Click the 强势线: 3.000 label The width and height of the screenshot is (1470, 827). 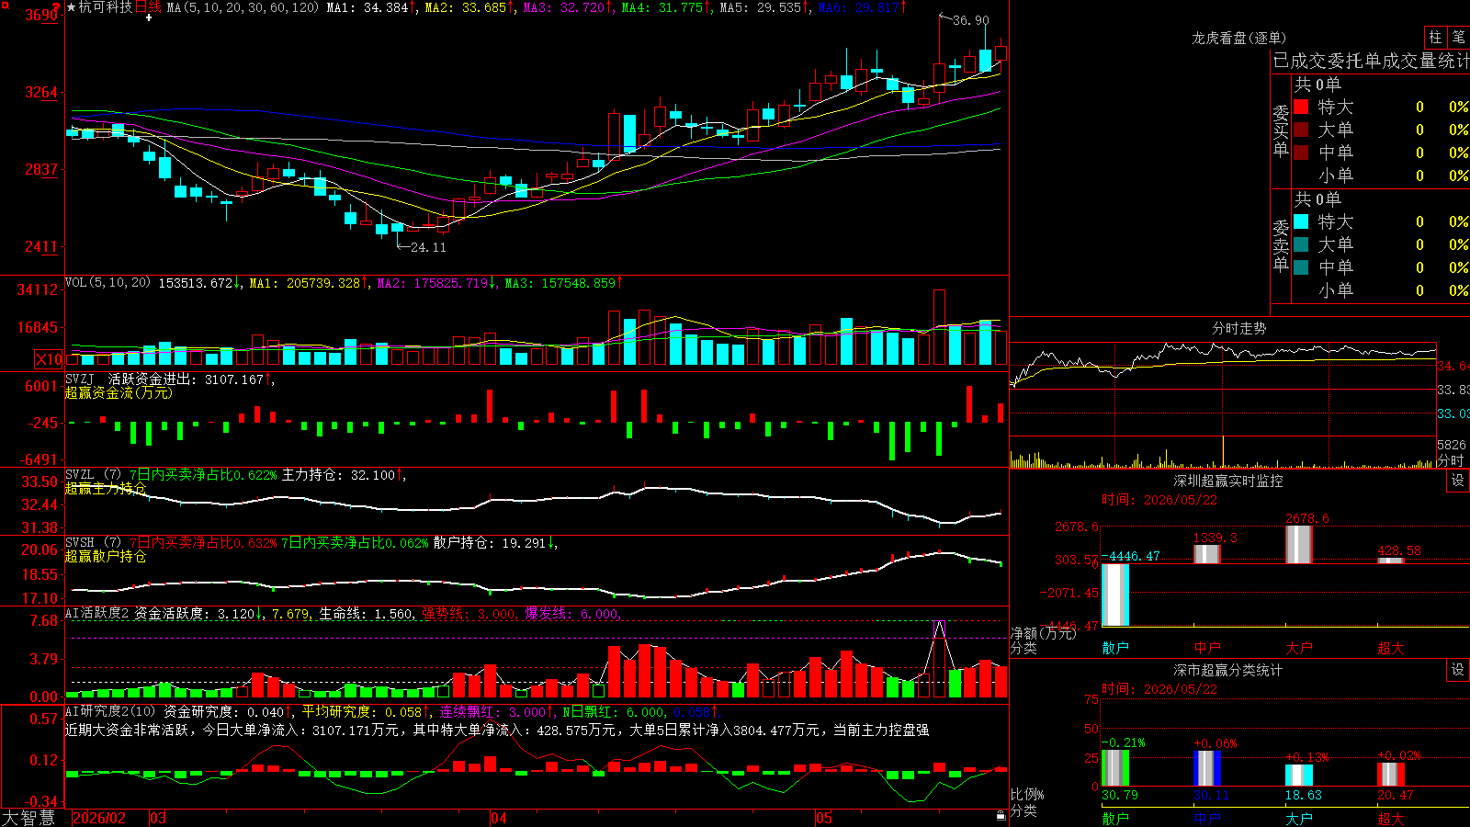tap(469, 614)
